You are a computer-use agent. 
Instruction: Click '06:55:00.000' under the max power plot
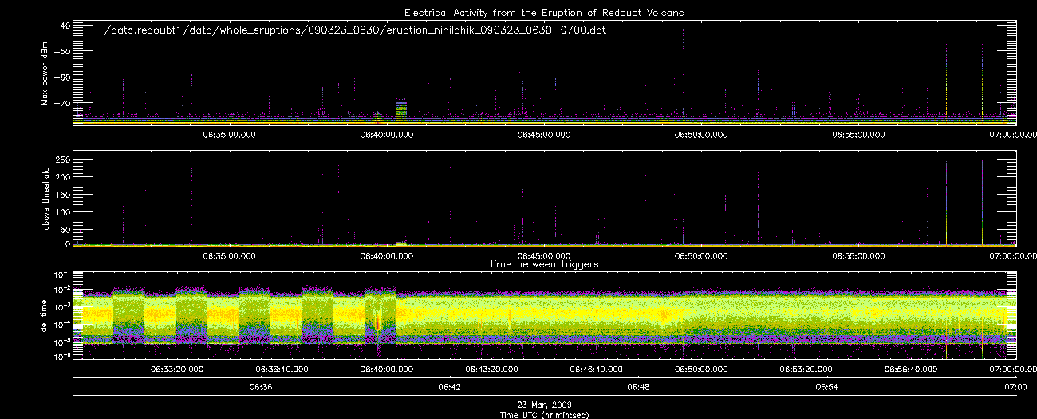point(858,136)
